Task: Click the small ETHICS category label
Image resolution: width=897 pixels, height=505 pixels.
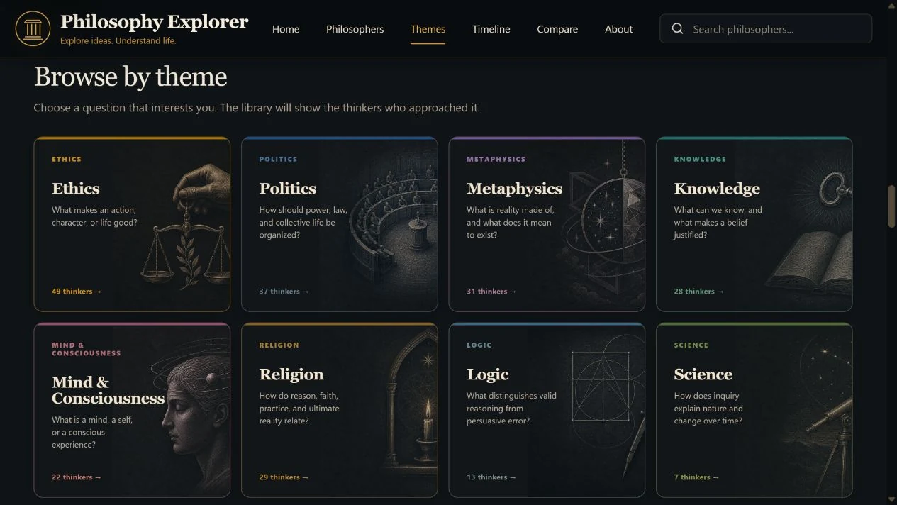Action: click(67, 160)
